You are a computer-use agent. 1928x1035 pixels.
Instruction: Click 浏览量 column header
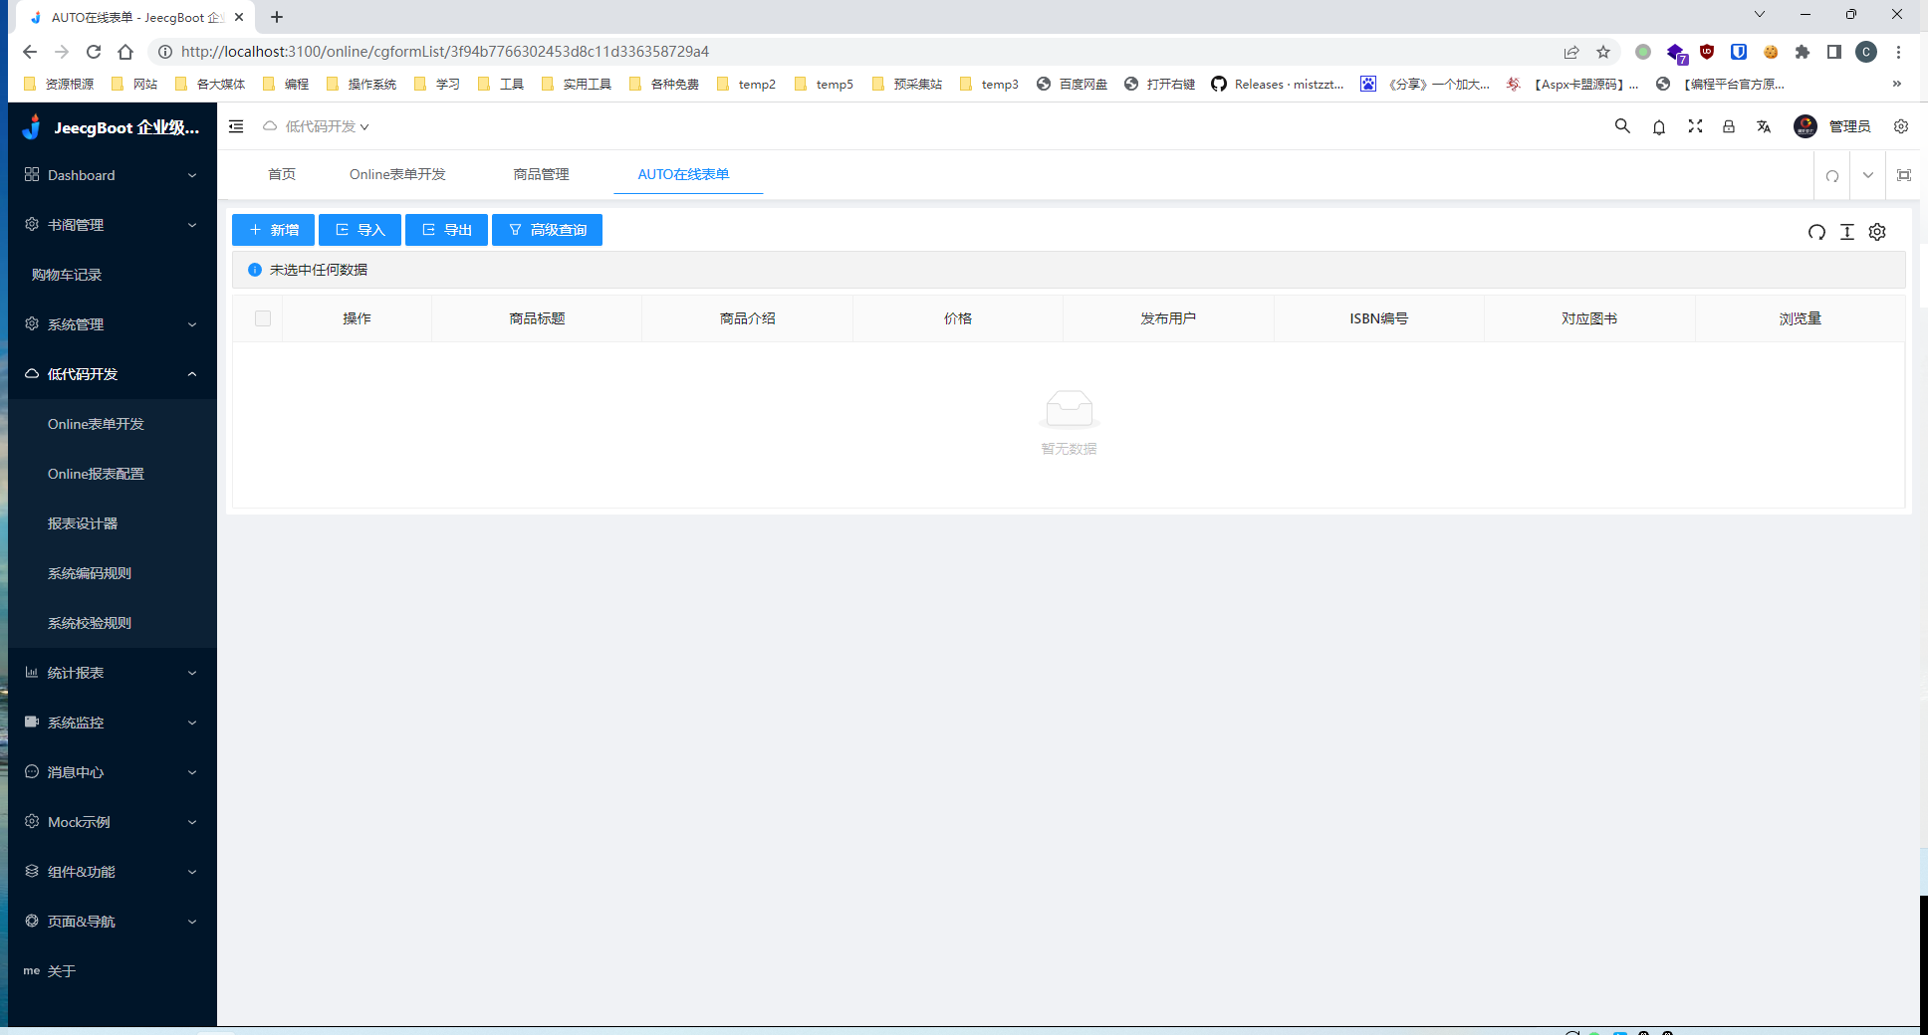[1801, 318]
